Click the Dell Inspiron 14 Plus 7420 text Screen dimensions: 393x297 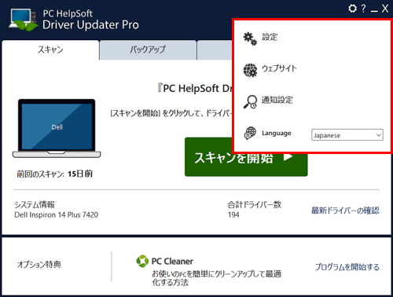click(x=57, y=214)
